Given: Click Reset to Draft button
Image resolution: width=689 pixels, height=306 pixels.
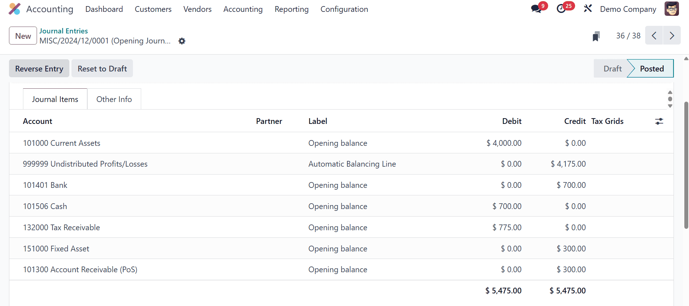Looking at the screenshot, I should 102,68.
